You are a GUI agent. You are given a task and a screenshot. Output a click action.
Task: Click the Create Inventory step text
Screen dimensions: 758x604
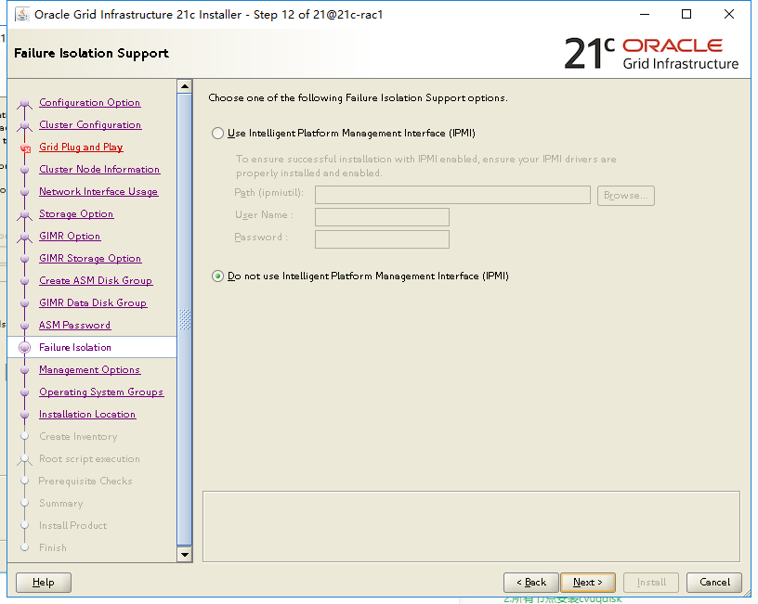coord(78,436)
